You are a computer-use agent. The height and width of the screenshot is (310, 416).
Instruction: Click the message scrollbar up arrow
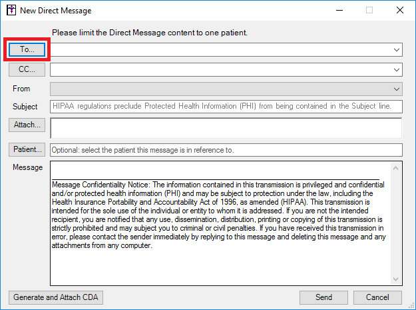(395, 168)
